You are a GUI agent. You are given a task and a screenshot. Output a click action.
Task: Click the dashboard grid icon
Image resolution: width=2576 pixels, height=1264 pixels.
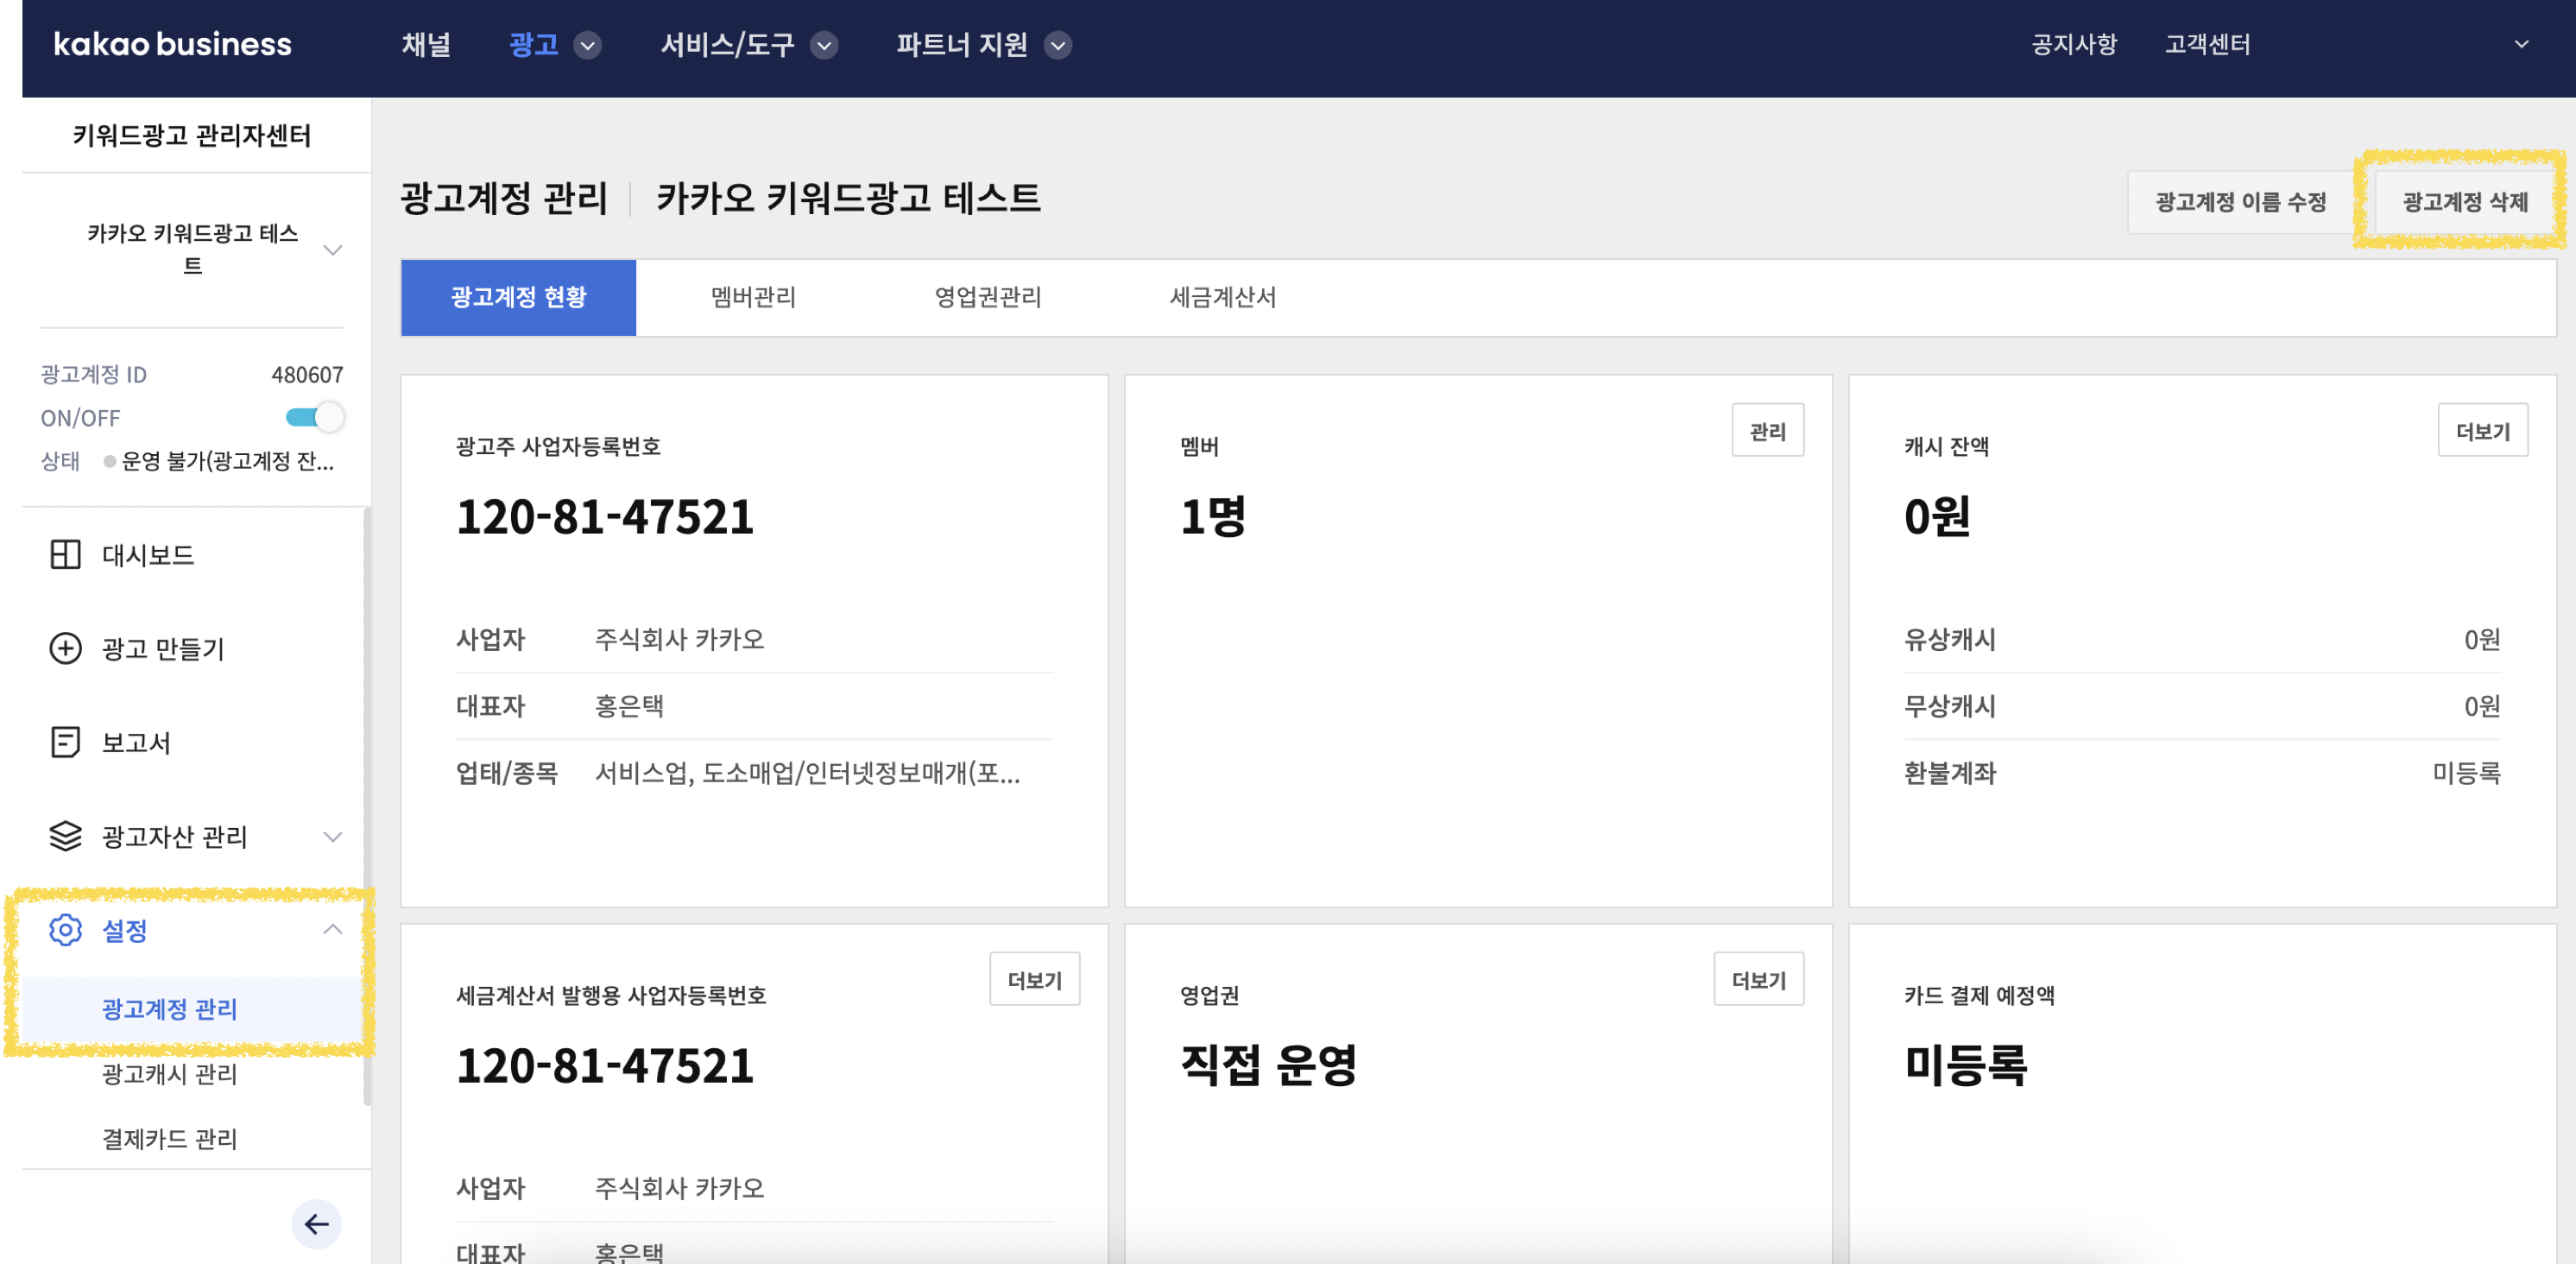65,554
